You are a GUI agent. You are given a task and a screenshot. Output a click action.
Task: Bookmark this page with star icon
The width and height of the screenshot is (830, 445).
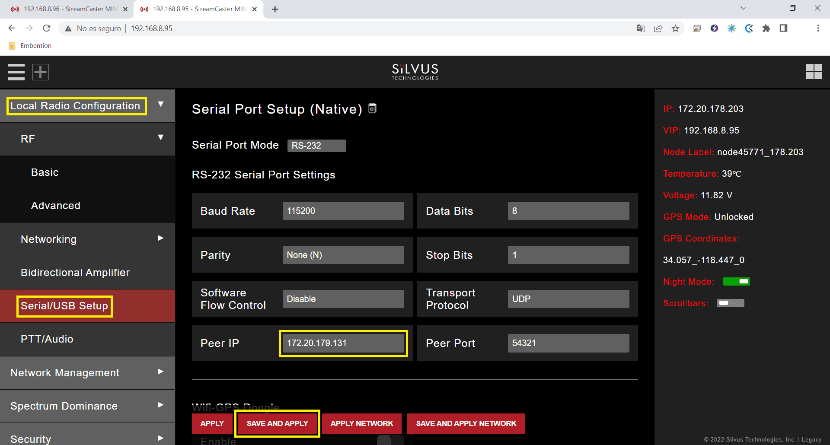[x=675, y=29]
